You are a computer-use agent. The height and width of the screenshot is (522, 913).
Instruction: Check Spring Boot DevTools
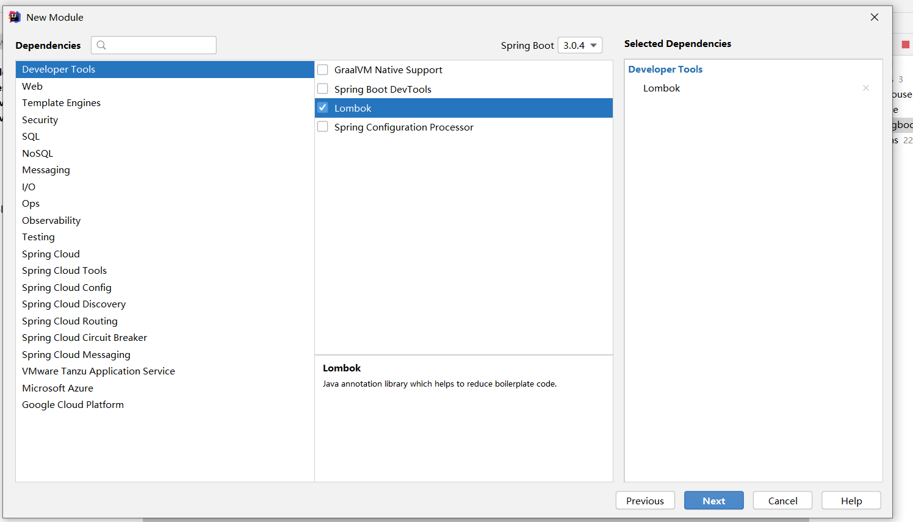[x=323, y=89]
